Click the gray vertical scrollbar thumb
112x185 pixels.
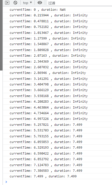(1, 35)
